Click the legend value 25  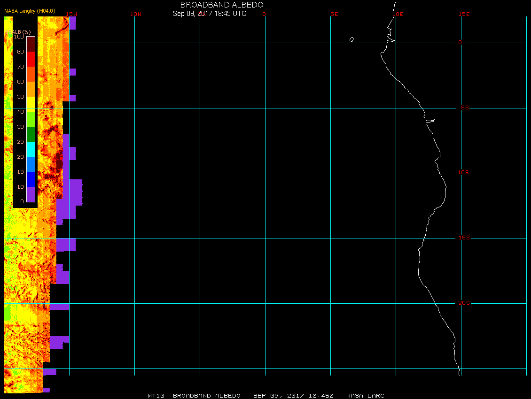coord(20,142)
